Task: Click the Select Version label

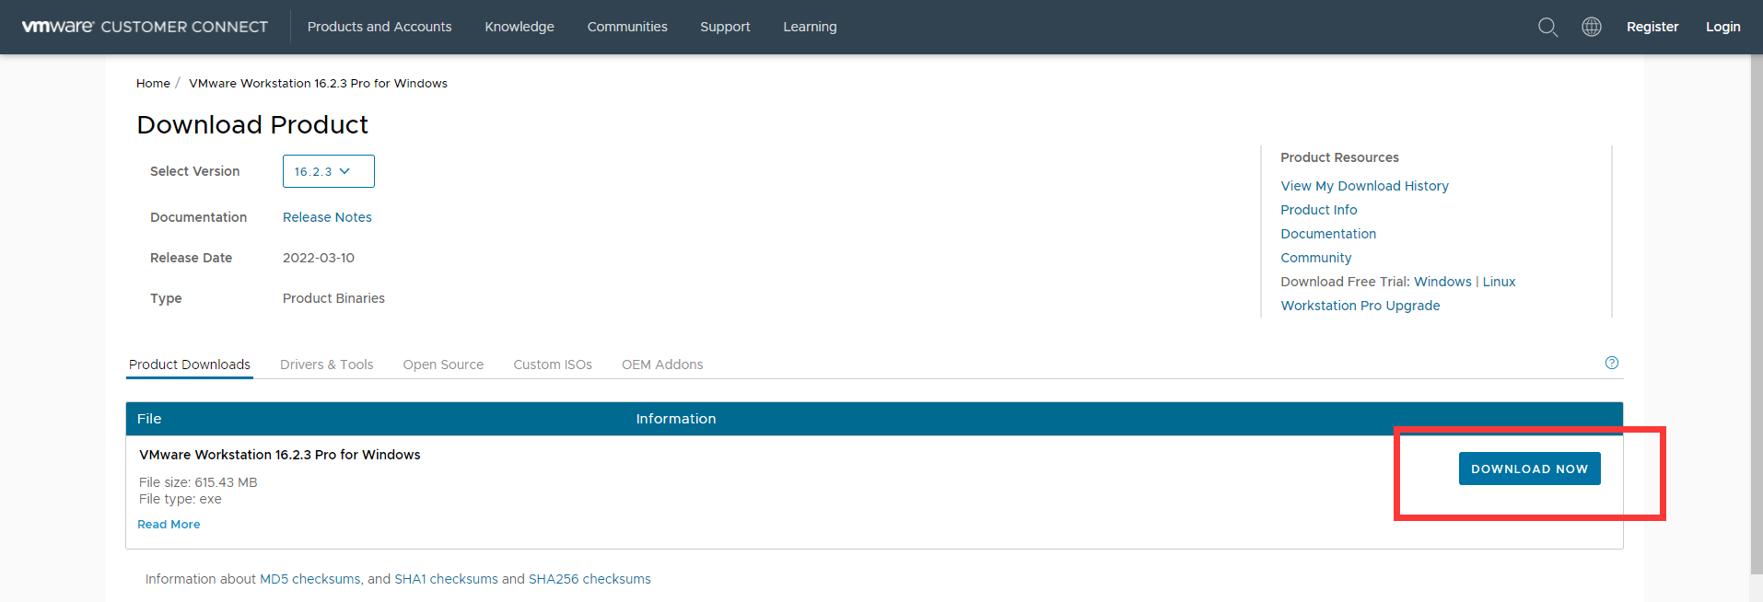Action: point(194,171)
